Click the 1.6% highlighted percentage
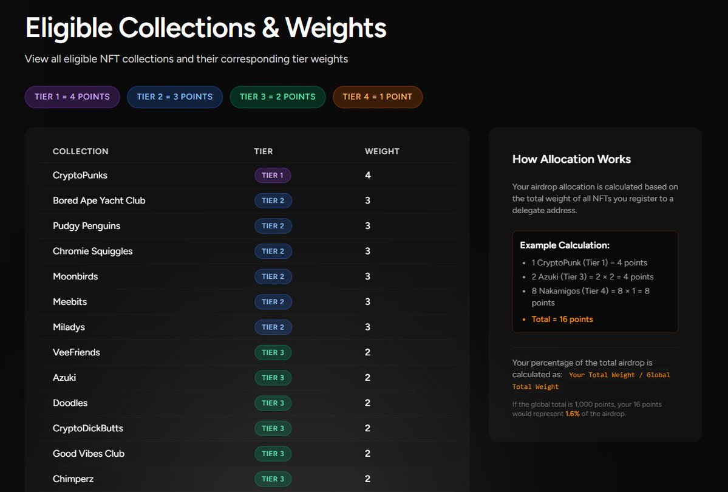 tap(573, 414)
